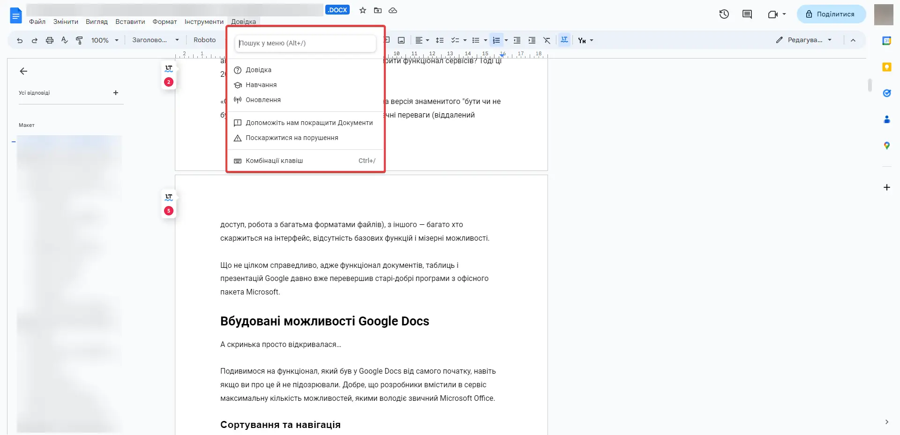Open the Вигляд menu
The image size is (900, 435).
(x=97, y=22)
